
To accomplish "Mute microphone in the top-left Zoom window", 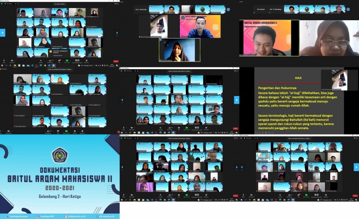I will click(4, 60).
